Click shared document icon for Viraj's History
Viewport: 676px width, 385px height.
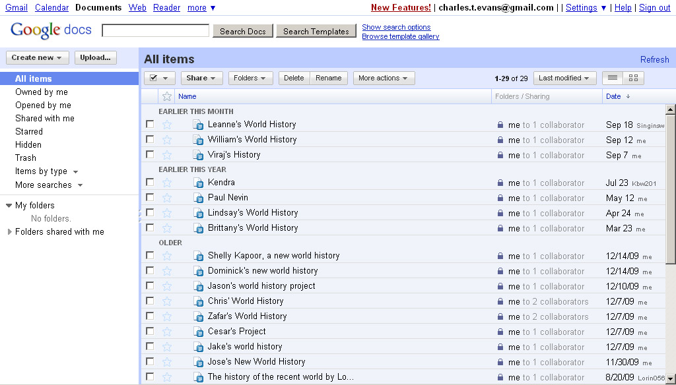pos(198,155)
